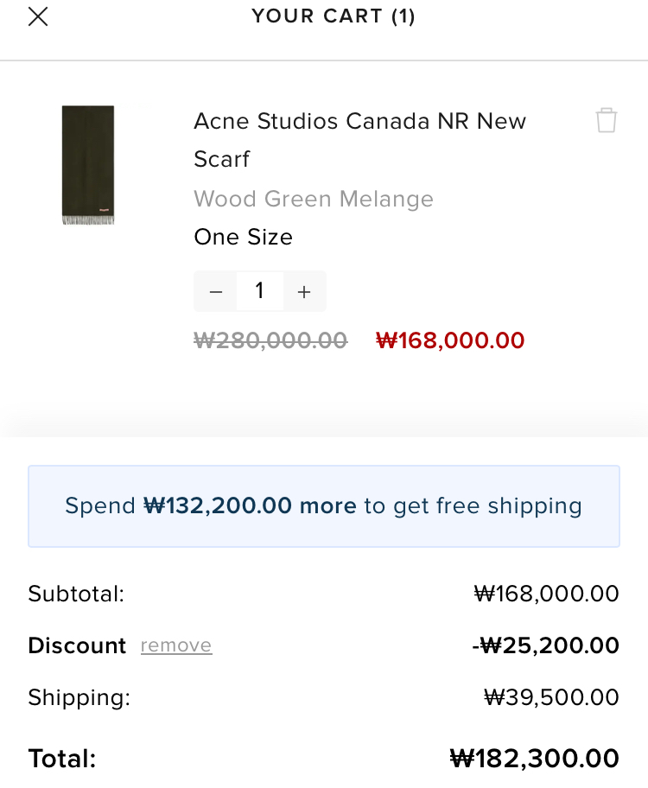The height and width of the screenshot is (788, 648).
Task: Open the Acne Studios Canada scarf title
Action: 359,139
